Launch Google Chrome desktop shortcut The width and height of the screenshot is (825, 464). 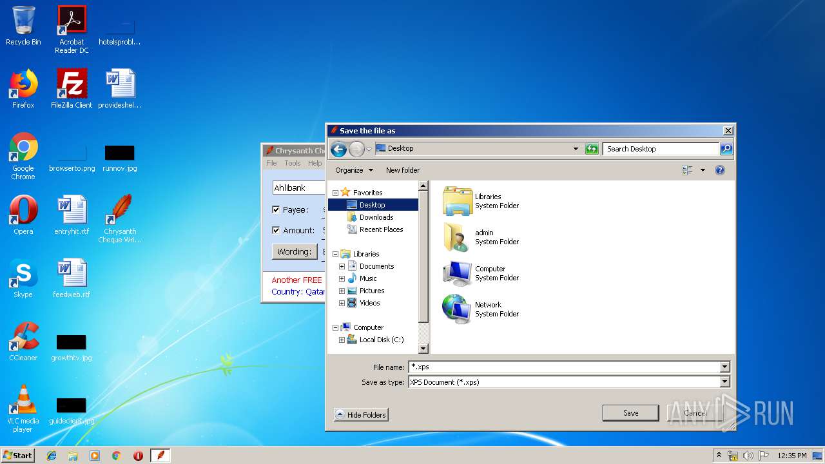[23, 156]
